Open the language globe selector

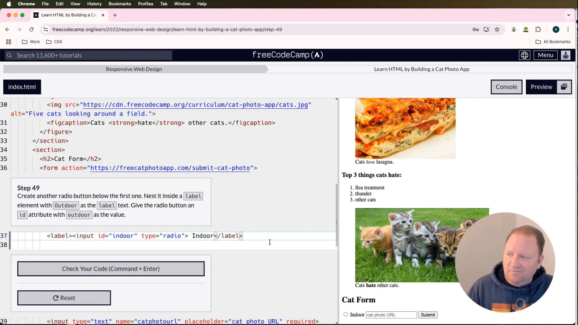pos(525,55)
